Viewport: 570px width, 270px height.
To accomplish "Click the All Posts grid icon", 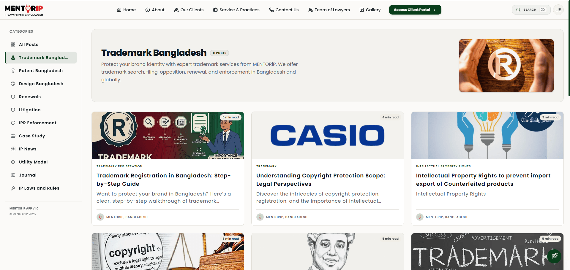I will (x=13, y=45).
